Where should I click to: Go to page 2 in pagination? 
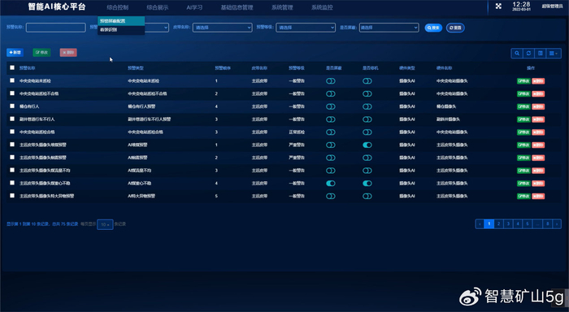498,223
